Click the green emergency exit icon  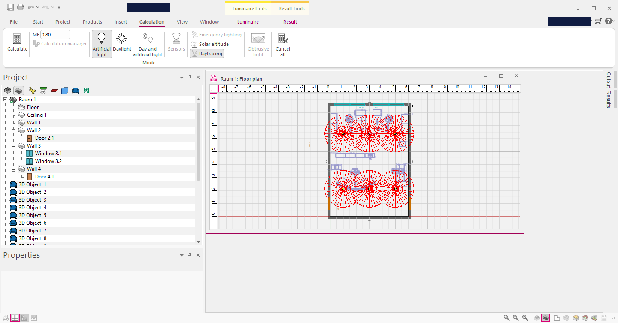pos(87,90)
